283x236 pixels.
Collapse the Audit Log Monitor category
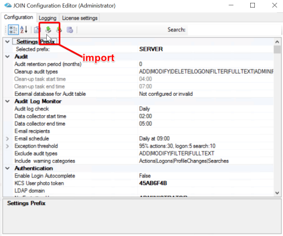coord(8,101)
